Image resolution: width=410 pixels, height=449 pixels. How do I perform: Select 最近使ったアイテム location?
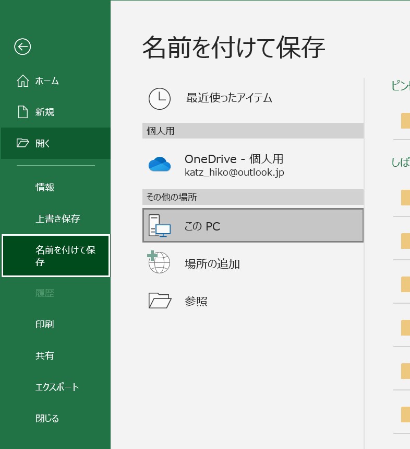(253, 98)
